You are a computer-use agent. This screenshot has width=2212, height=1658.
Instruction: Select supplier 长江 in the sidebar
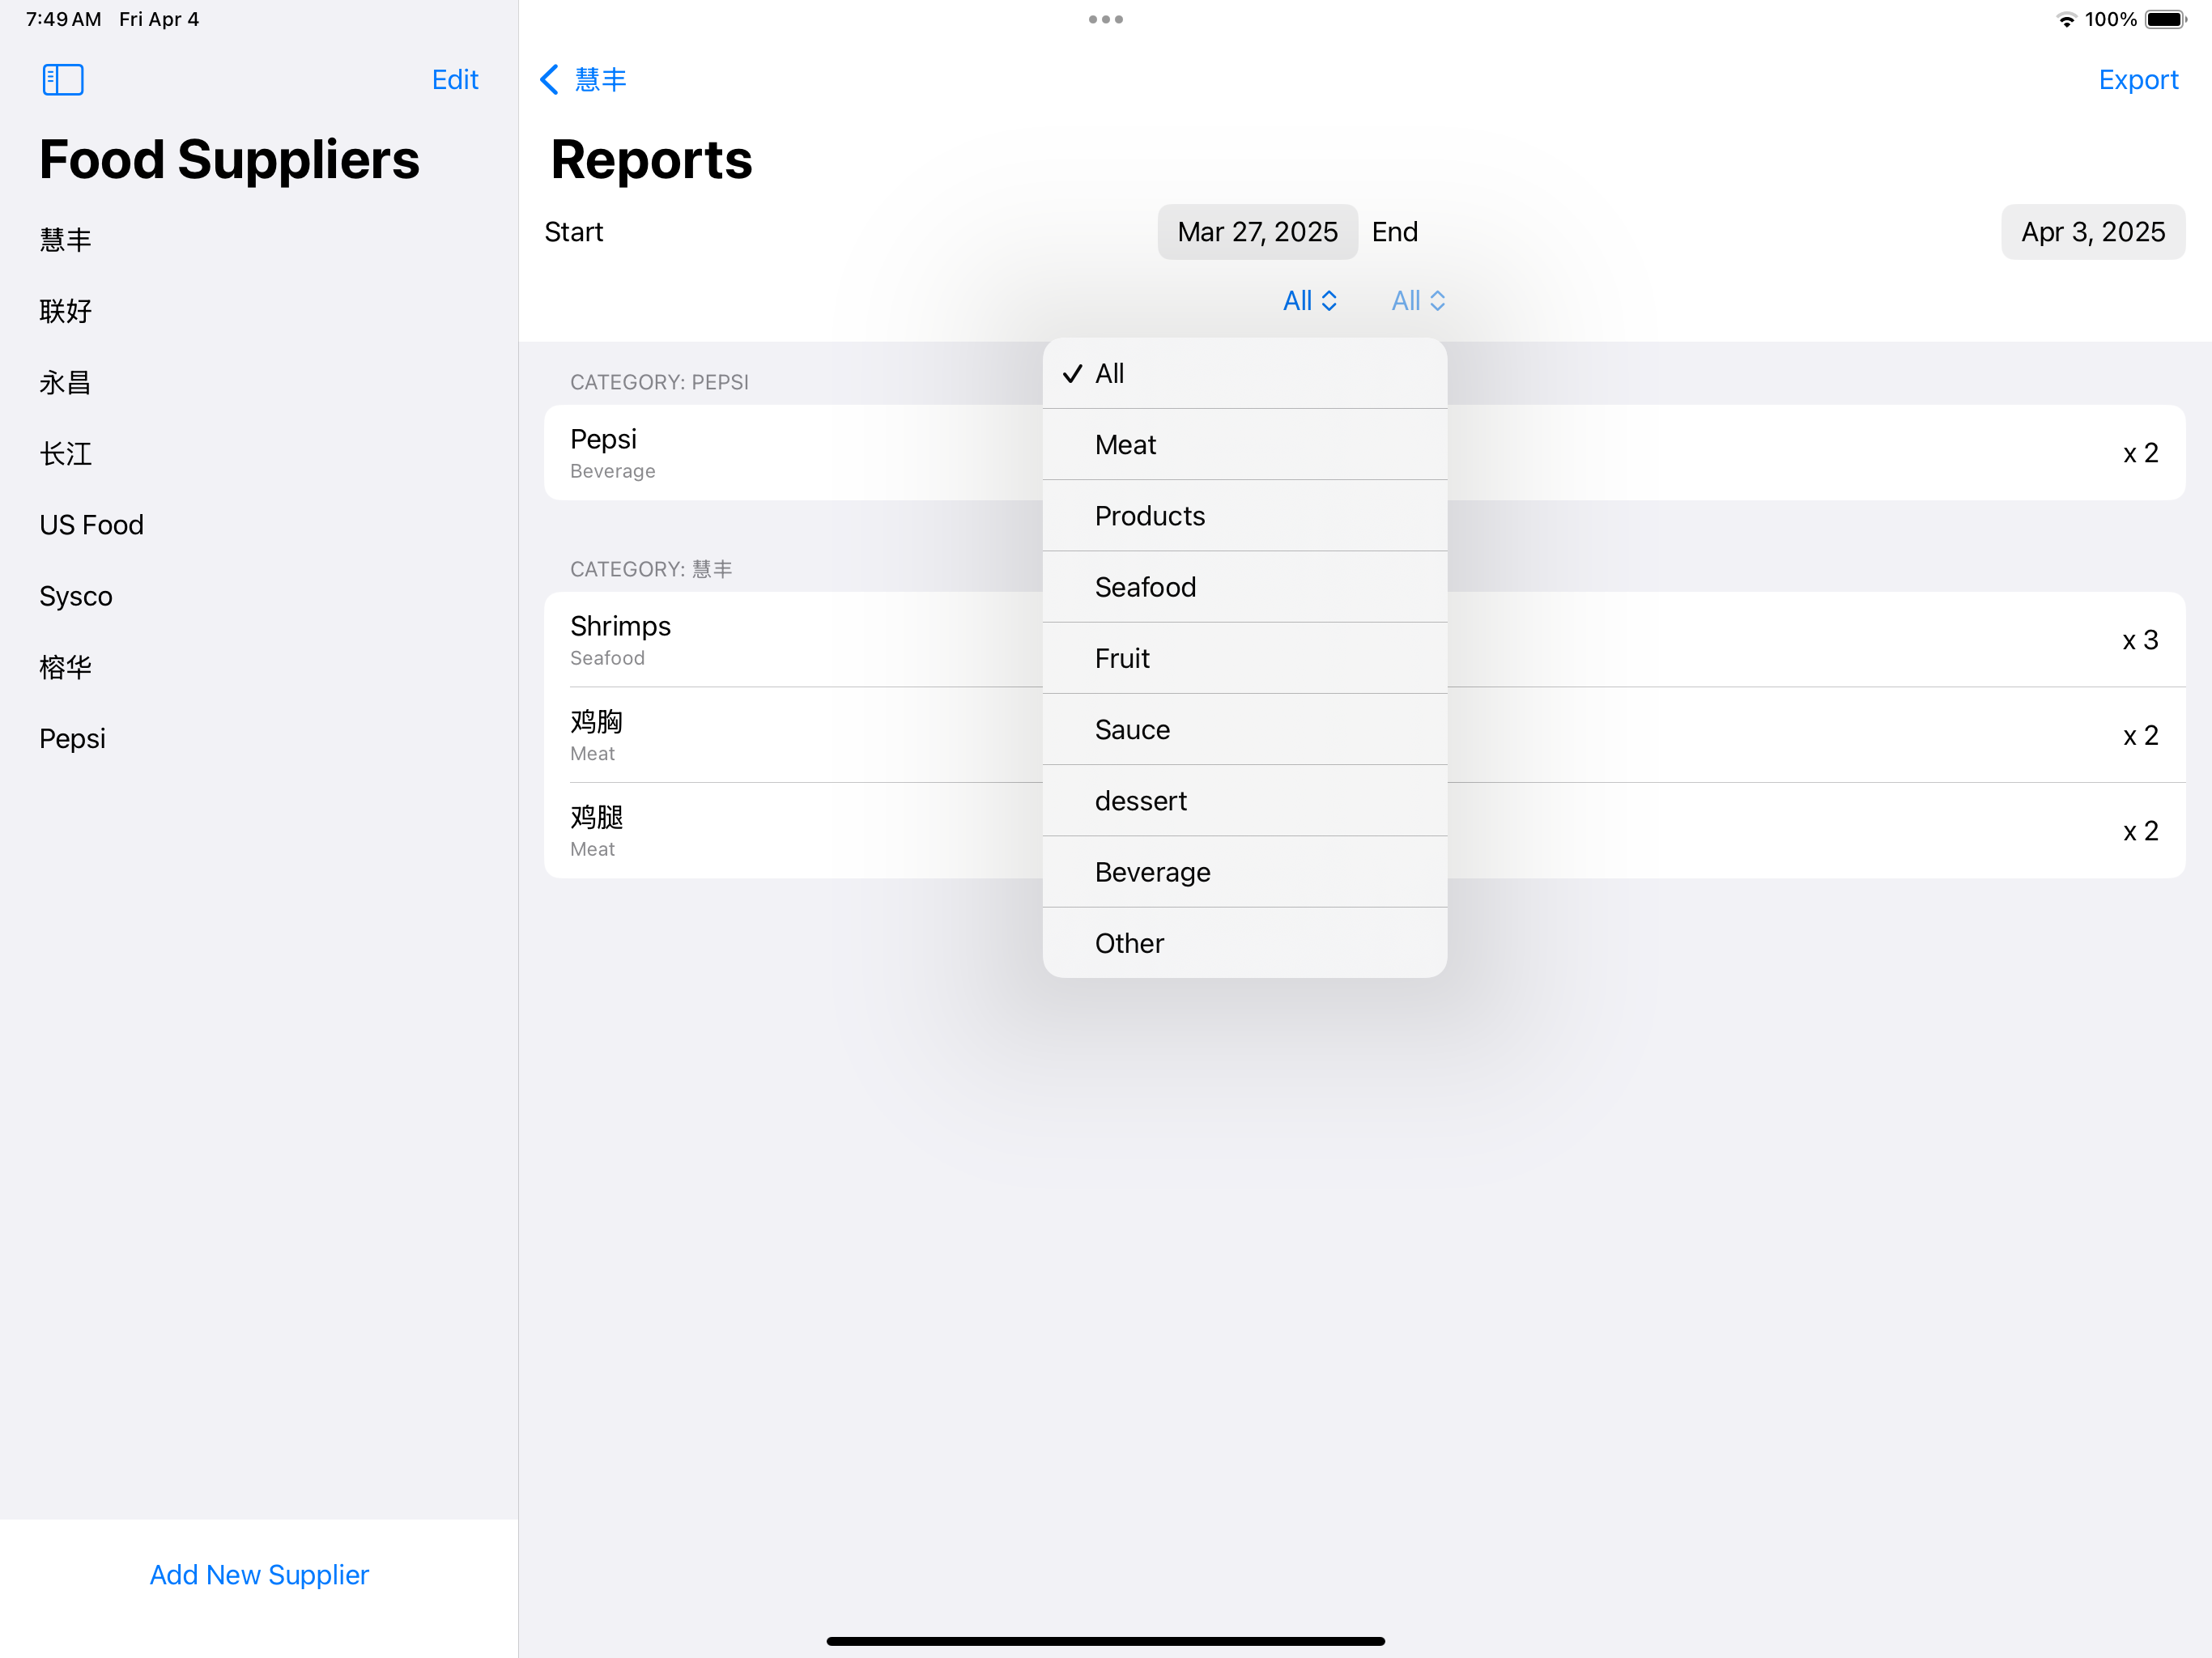(259, 454)
